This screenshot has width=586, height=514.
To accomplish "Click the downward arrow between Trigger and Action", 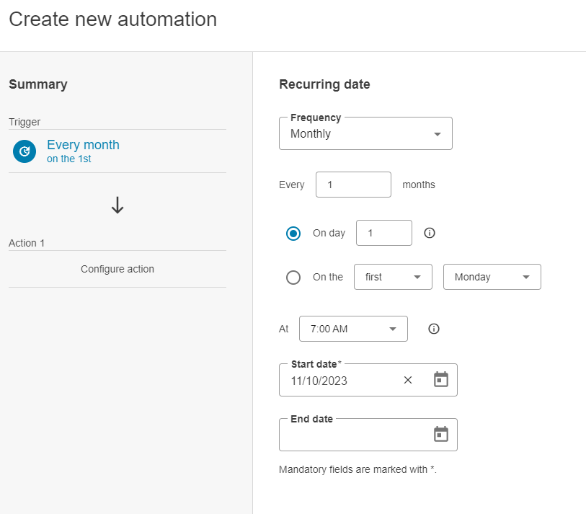I will pyautogui.click(x=117, y=205).
